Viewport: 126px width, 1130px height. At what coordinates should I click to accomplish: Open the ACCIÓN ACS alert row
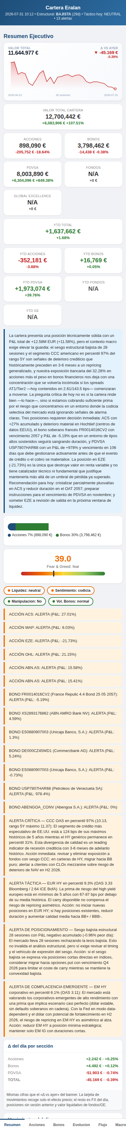click(63, 614)
